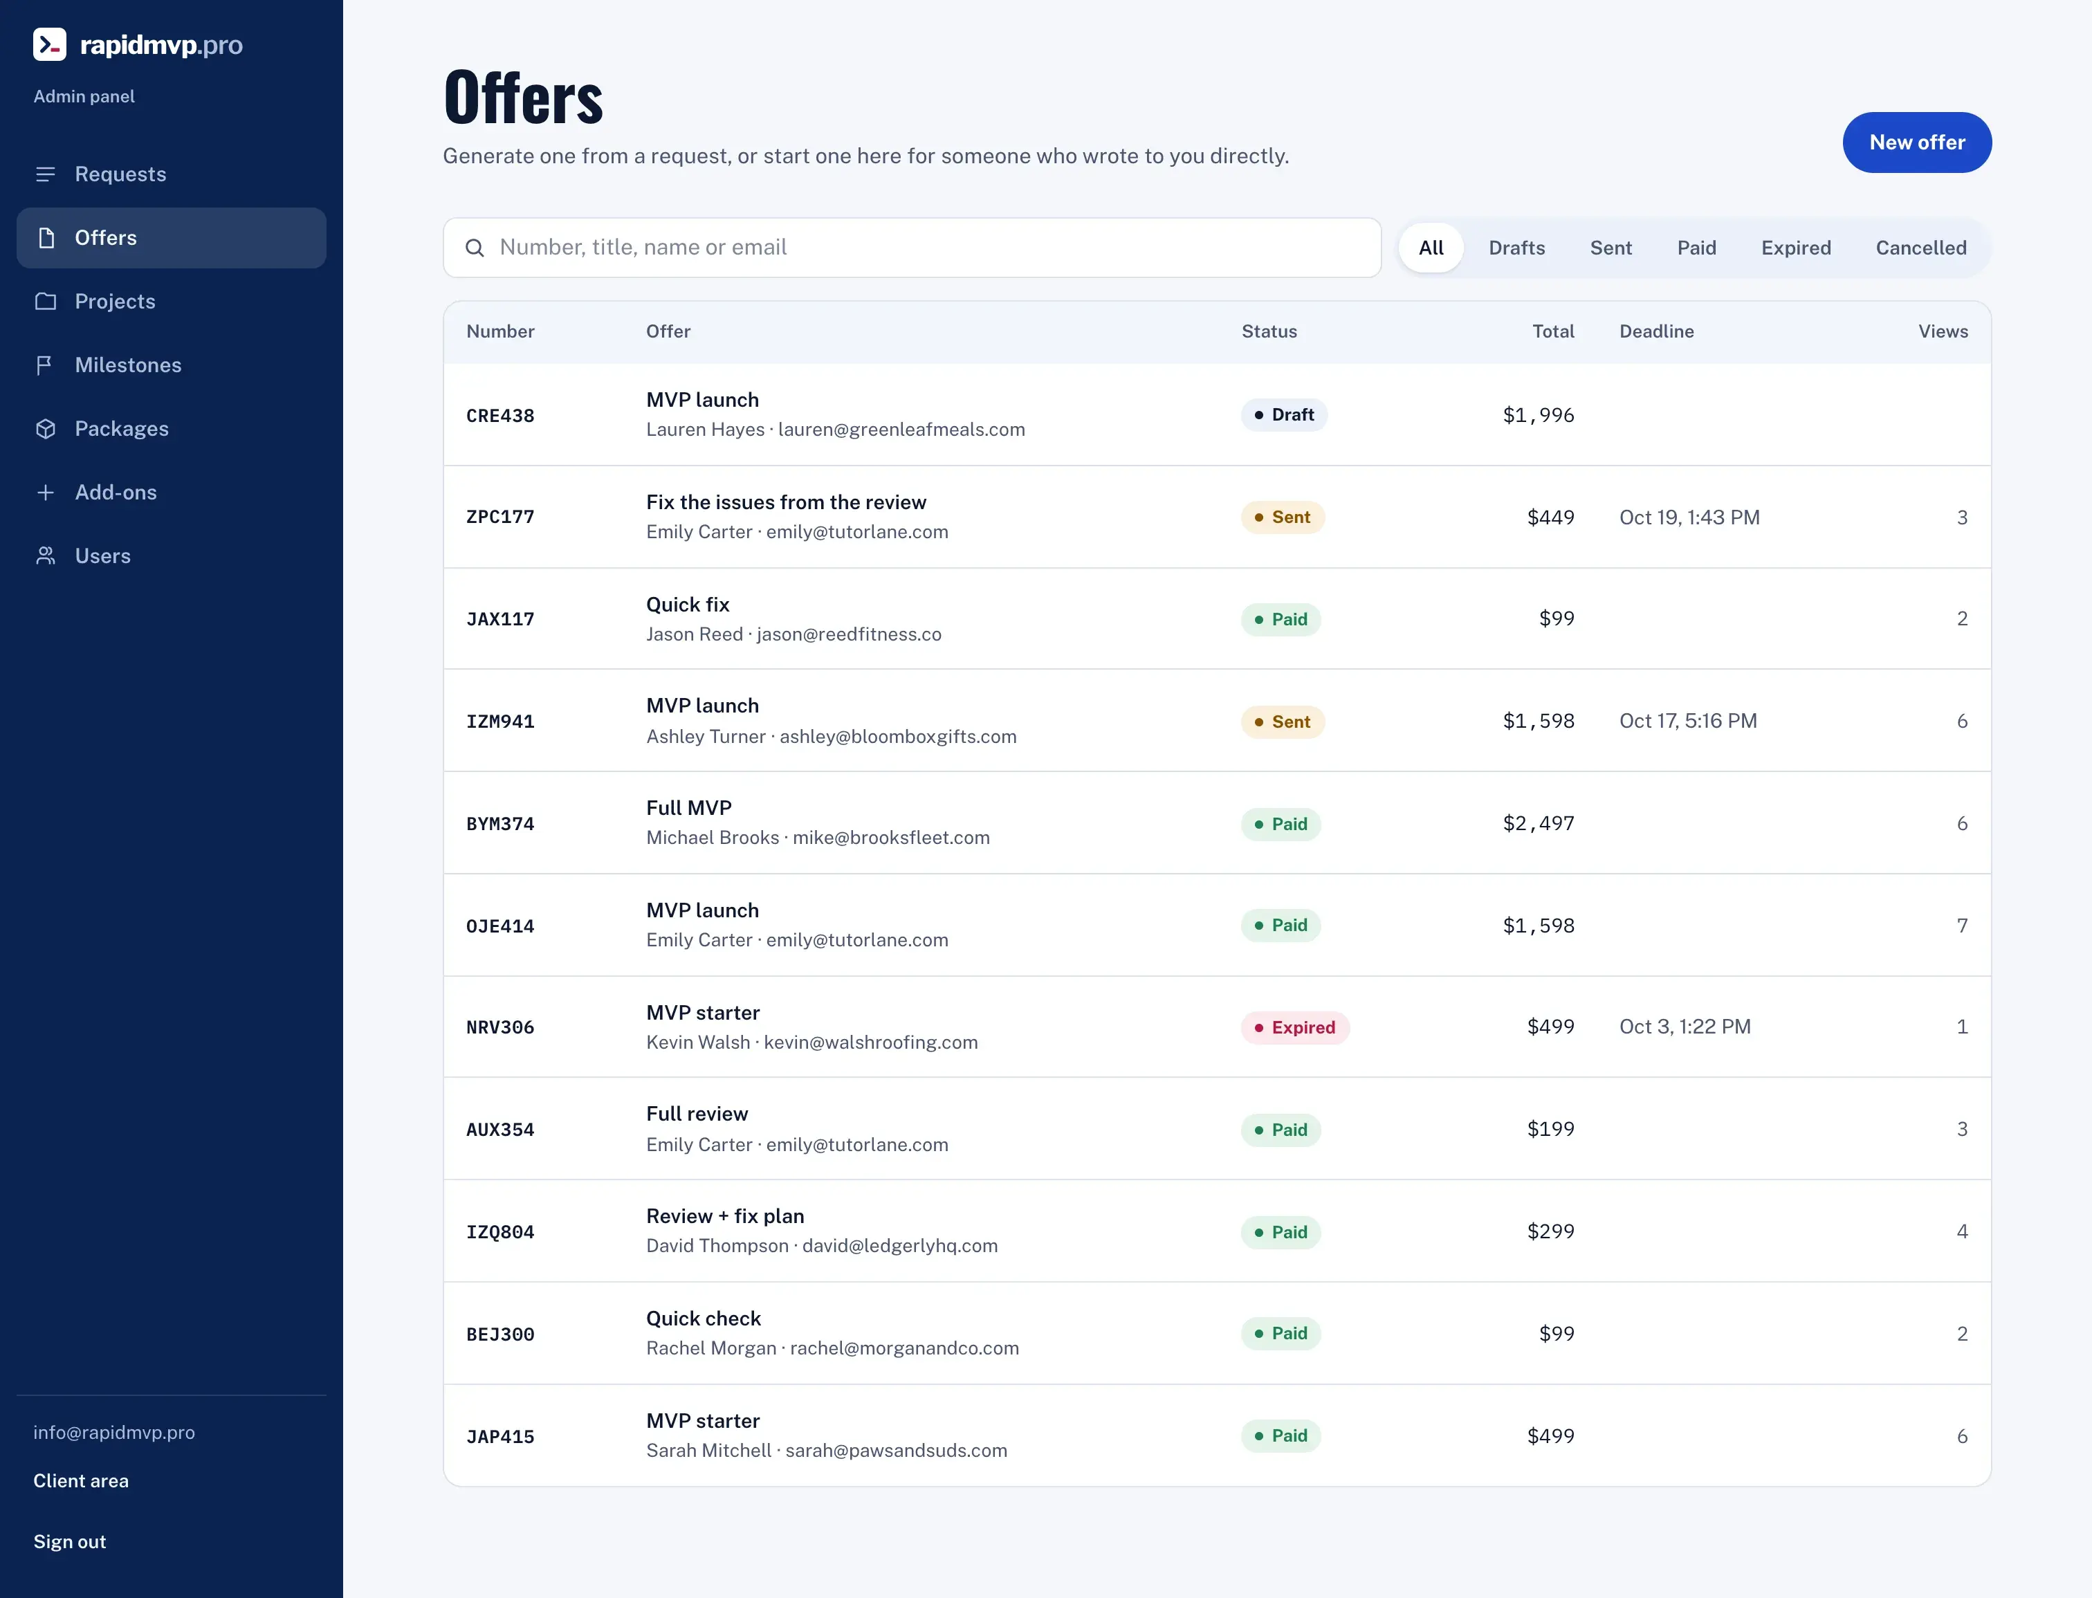Click the Draft status badge on CRE438
This screenshot has height=1598, width=2092.
[1284, 415]
